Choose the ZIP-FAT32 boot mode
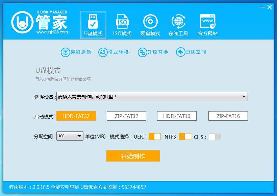This screenshot has width=277, height=196. (127, 116)
